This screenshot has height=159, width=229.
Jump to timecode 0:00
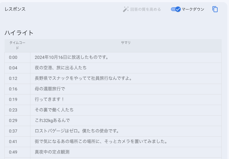click(13, 57)
